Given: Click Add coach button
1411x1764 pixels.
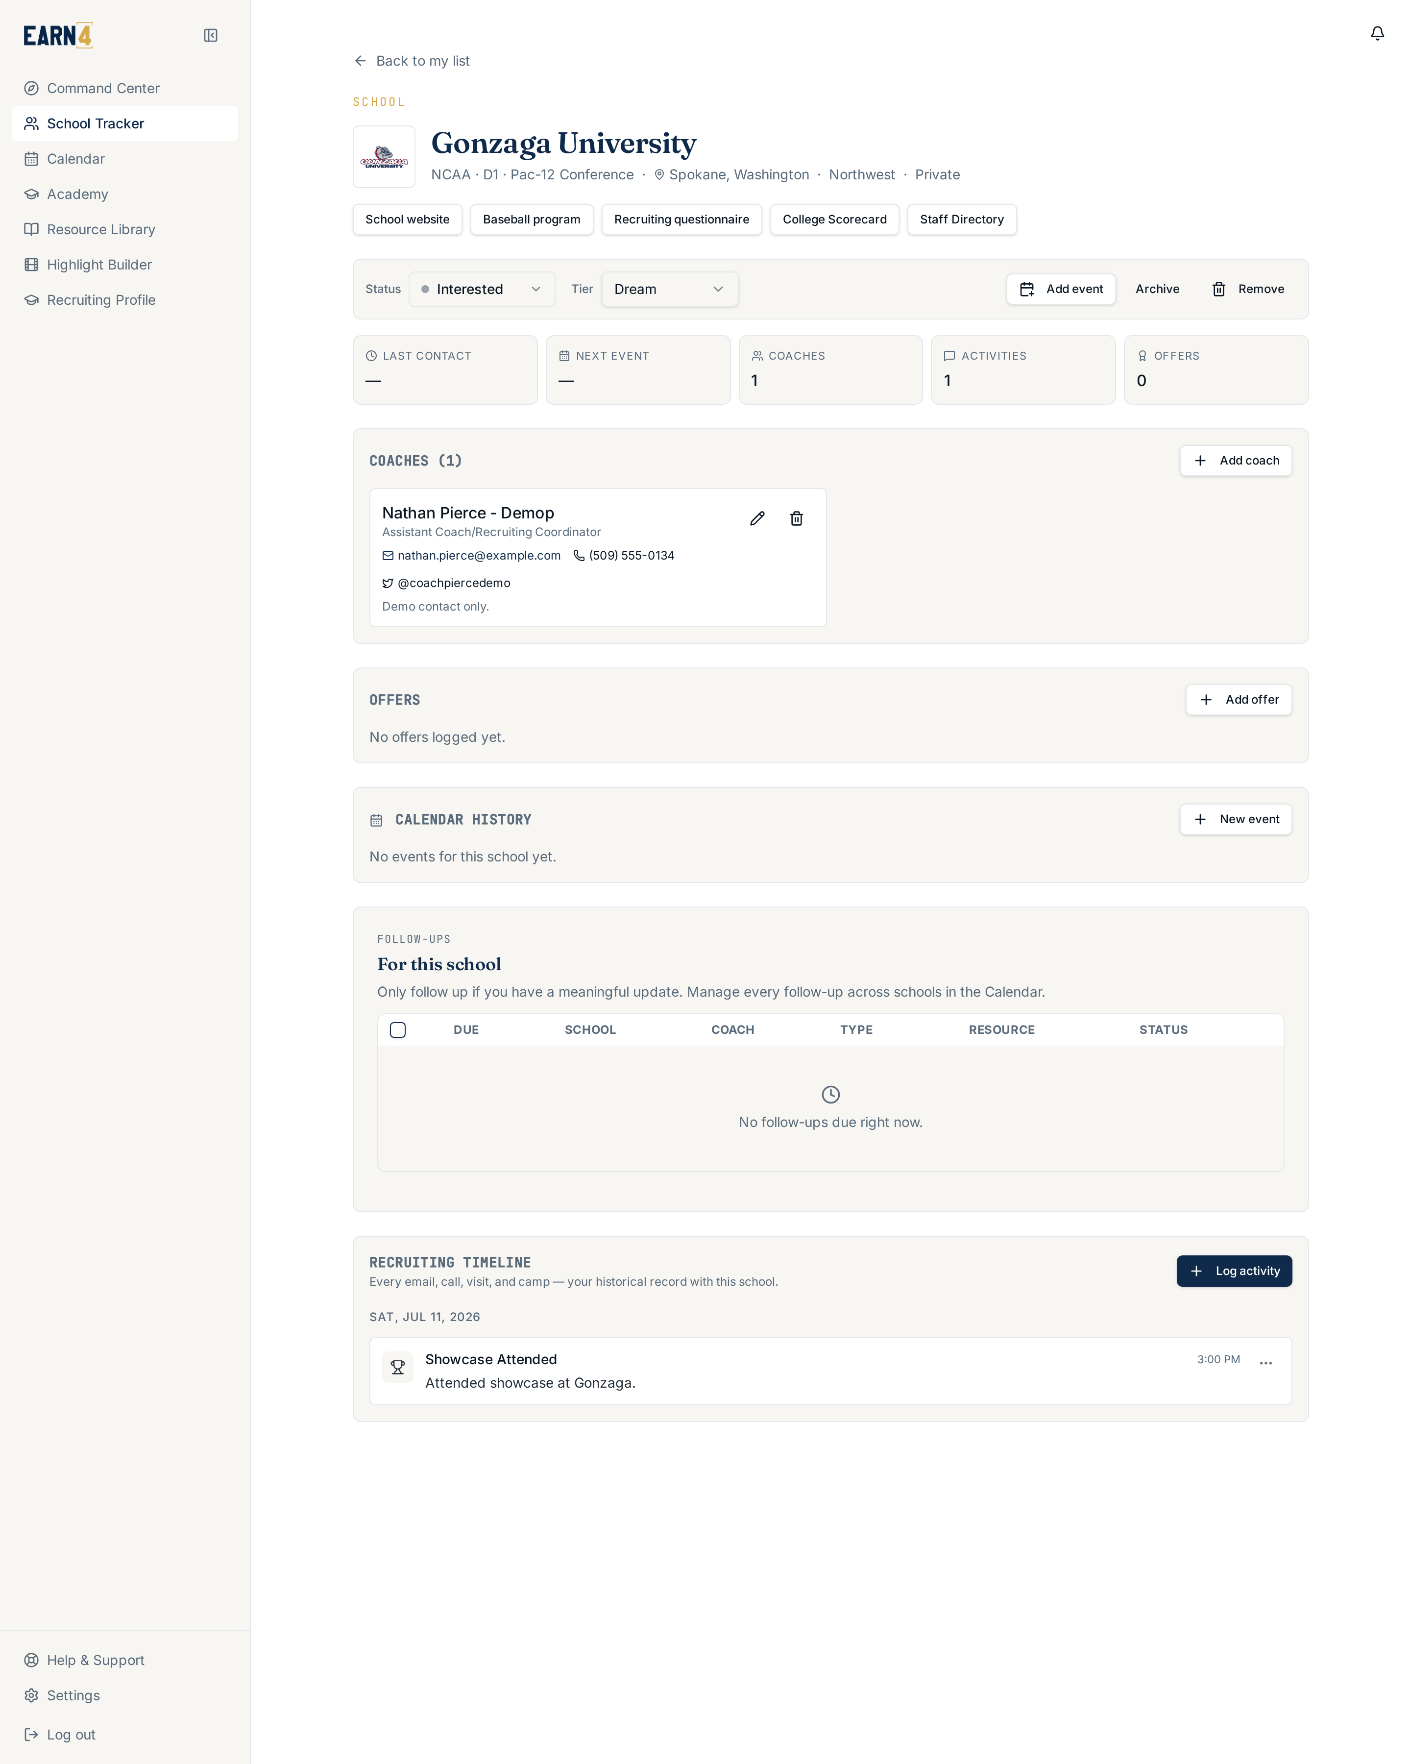Looking at the screenshot, I should coord(1235,461).
